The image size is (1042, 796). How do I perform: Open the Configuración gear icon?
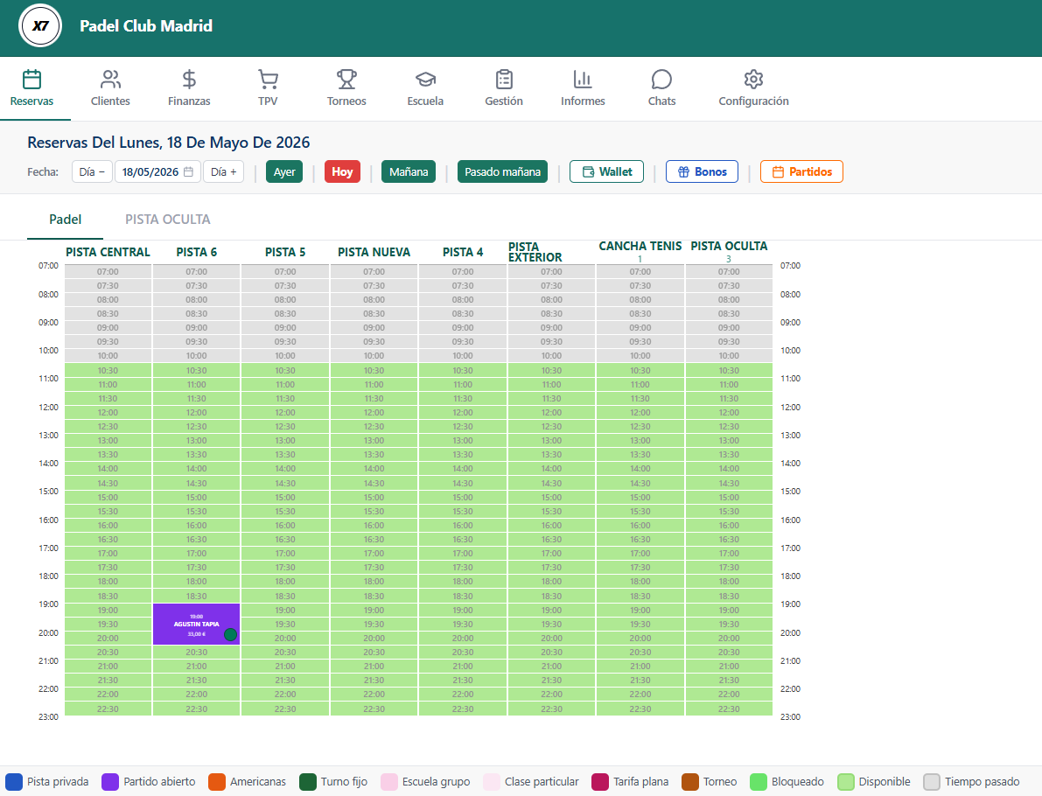tap(753, 79)
